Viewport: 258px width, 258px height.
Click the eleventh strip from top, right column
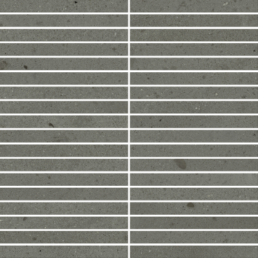click(x=194, y=151)
